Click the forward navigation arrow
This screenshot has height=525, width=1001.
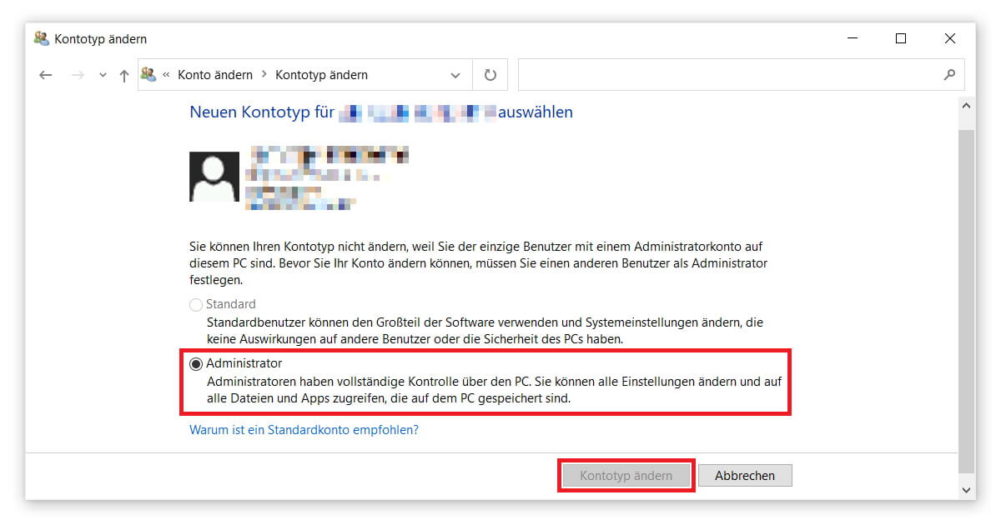pos(77,74)
